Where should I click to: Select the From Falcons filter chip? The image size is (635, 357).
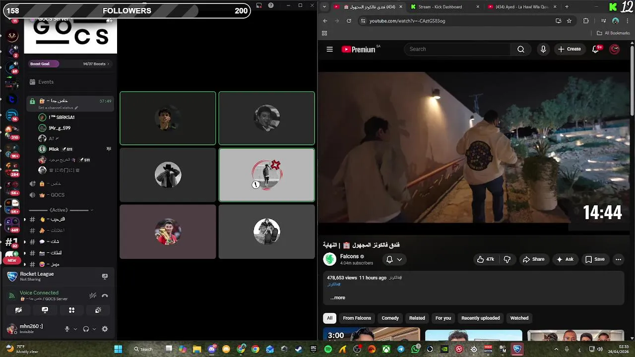point(357,318)
